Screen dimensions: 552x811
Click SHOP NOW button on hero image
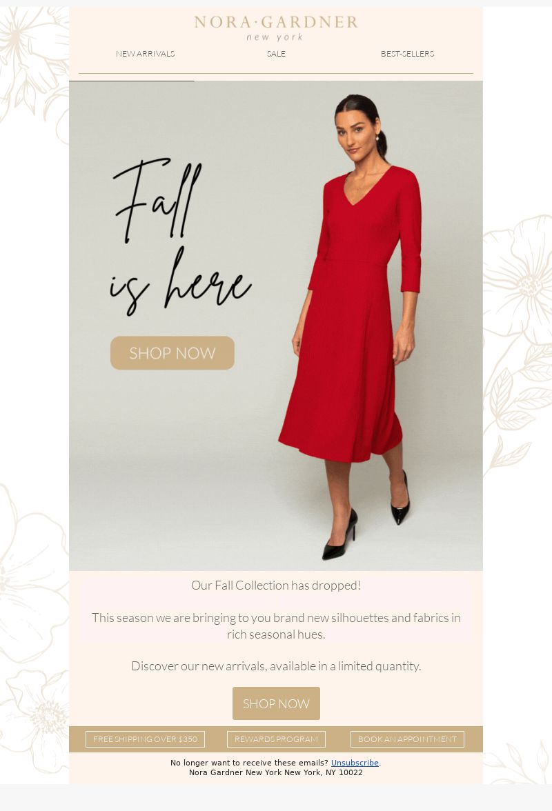[x=172, y=353]
